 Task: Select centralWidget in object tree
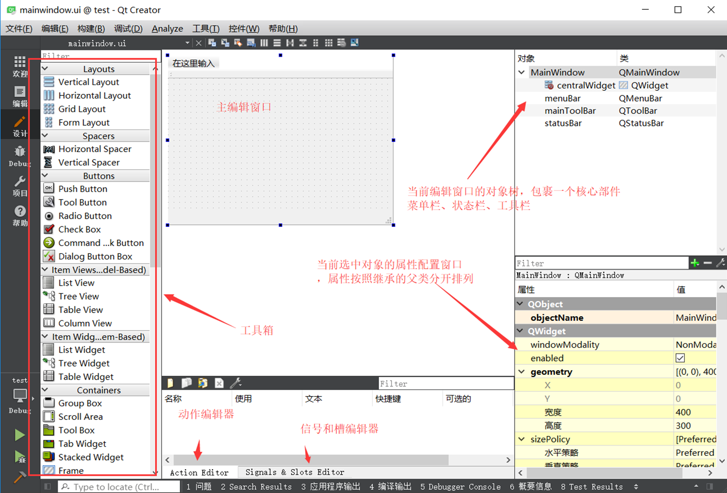pos(586,85)
